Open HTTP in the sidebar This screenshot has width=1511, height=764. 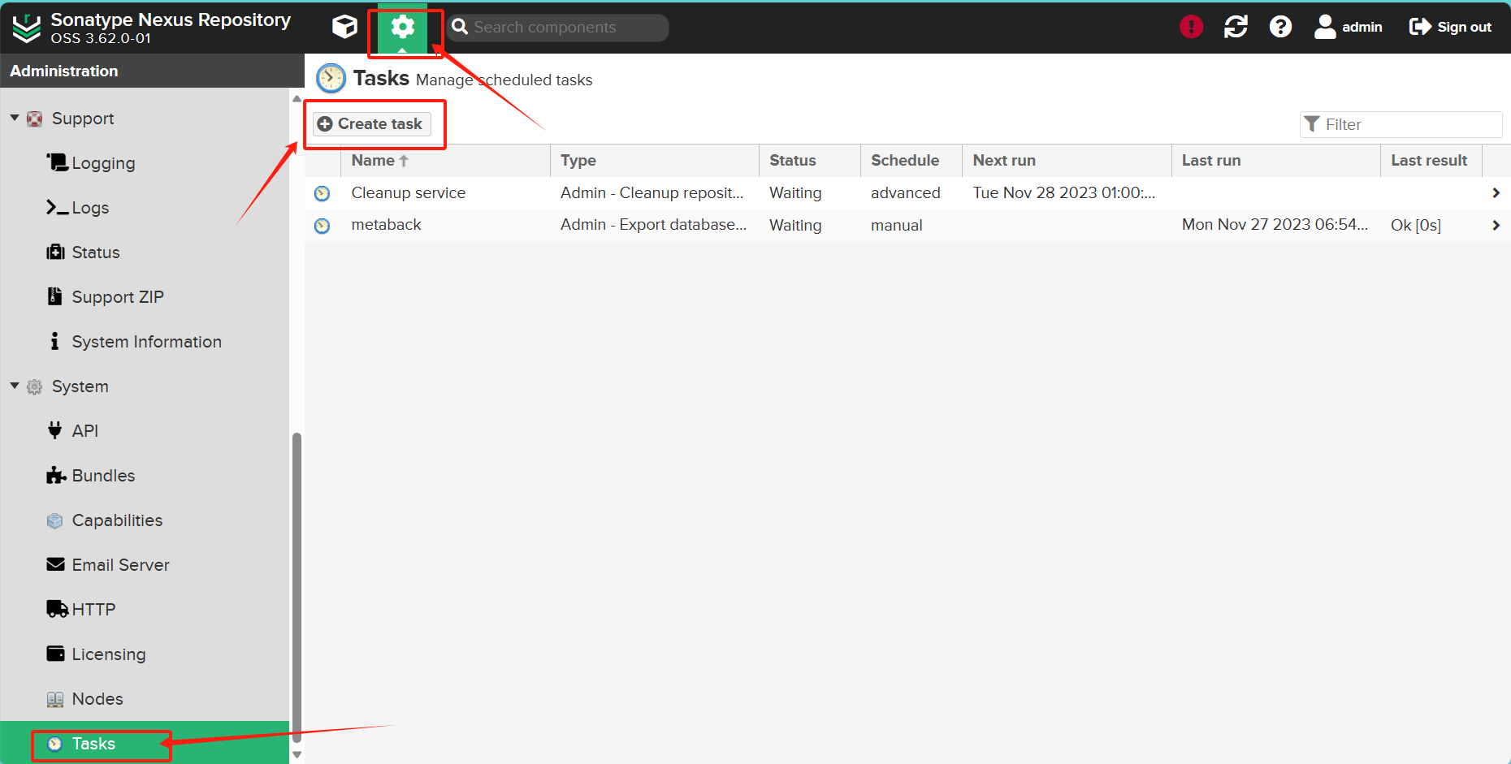click(93, 610)
